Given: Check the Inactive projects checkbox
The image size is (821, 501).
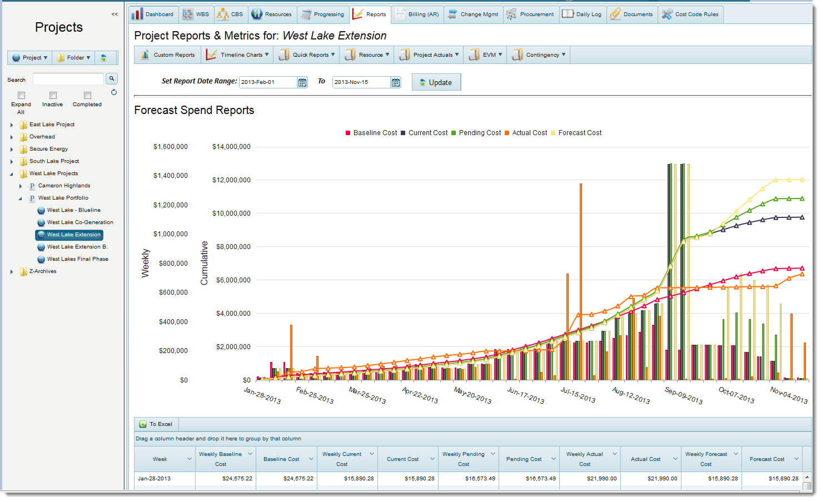Looking at the screenshot, I should (52, 95).
